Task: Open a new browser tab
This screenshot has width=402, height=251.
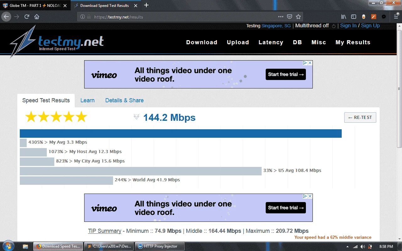Action: 146,5
